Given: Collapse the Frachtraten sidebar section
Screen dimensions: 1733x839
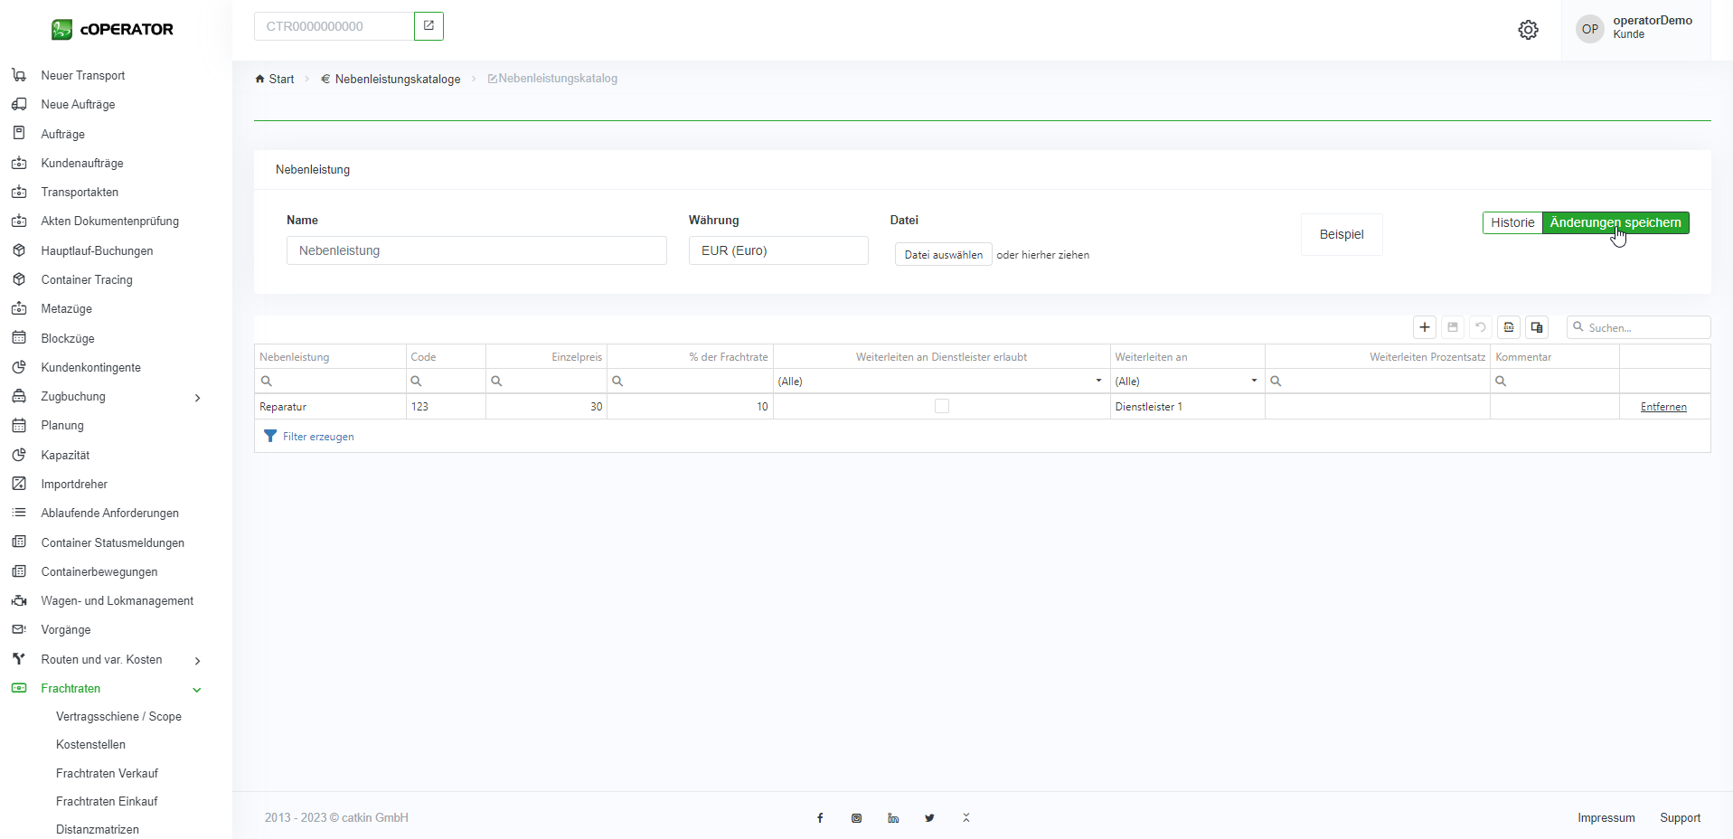Looking at the screenshot, I should (197, 690).
